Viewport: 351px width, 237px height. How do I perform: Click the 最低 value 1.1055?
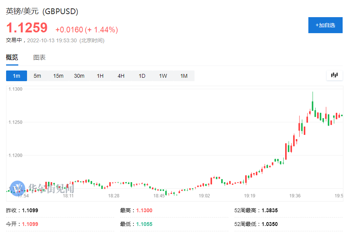(144, 224)
